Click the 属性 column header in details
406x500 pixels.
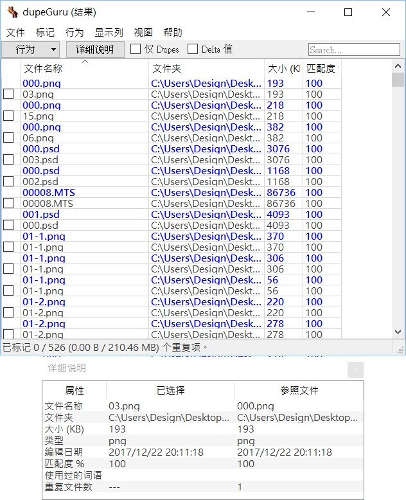[75, 390]
